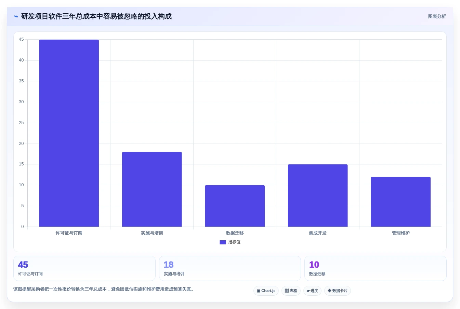Image resolution: width=460 pixels, height=309 pixels.
Task: Click the chart title 研发项目软件三年总成本
Action: (96, 16)
